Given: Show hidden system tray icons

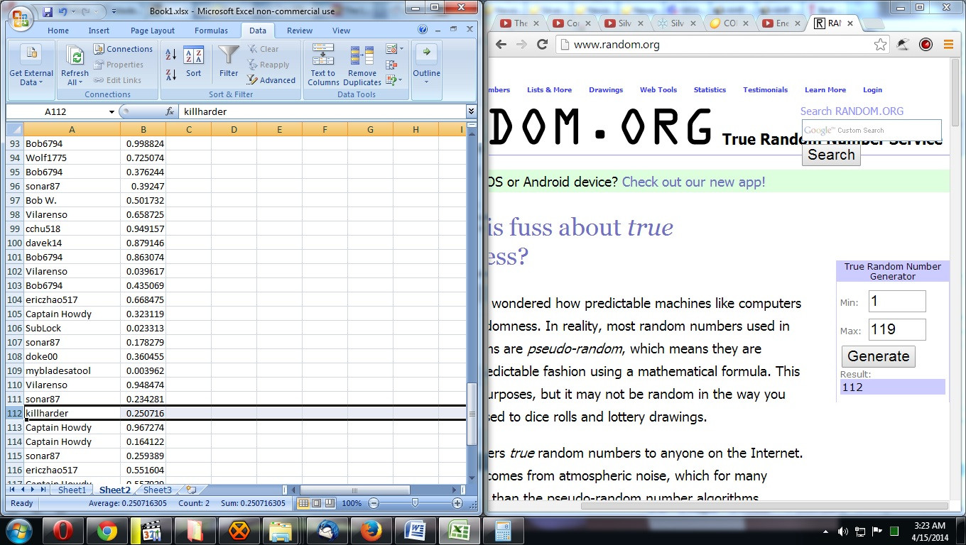Looking at the screenshot, I should (x=827, y=531).
